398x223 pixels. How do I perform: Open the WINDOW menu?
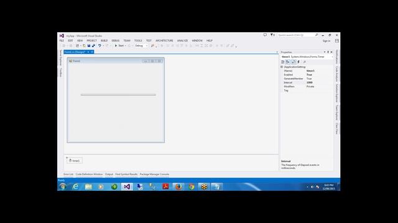pyautogui.click(x=197, y=41)
